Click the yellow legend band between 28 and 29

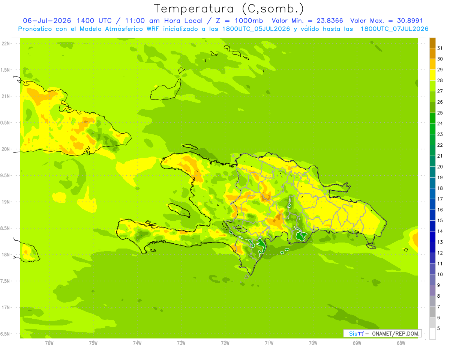pos(432,75)
